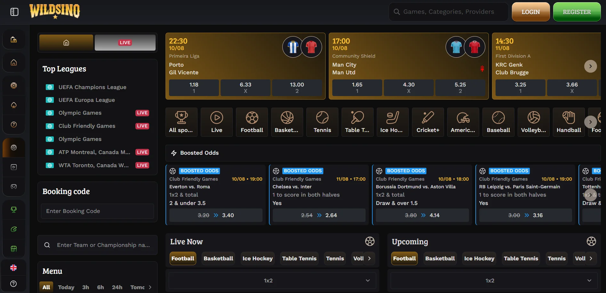Select the 3h filter in Menu
Image resolution: width=606 pixels, height=293 pixels.
[x=85, y=287]
